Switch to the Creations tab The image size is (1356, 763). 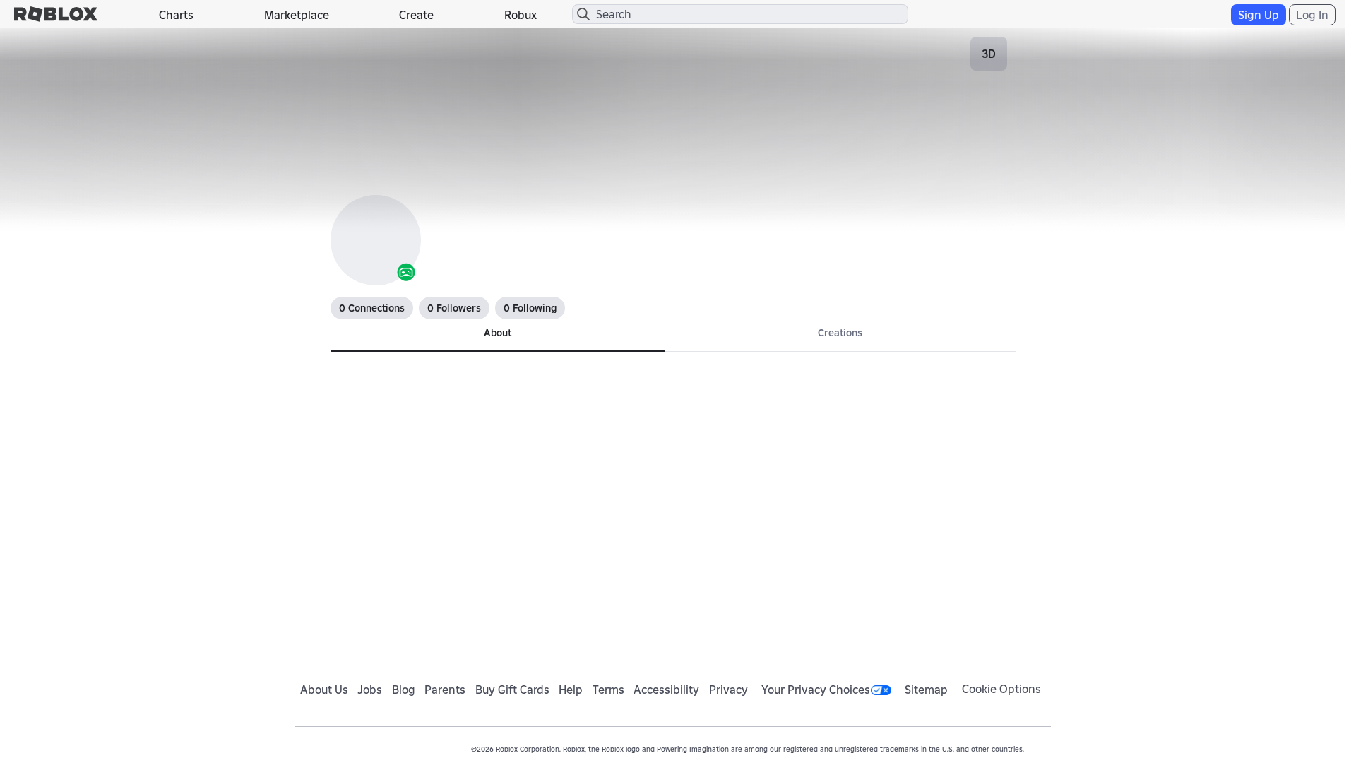(839, 333)
